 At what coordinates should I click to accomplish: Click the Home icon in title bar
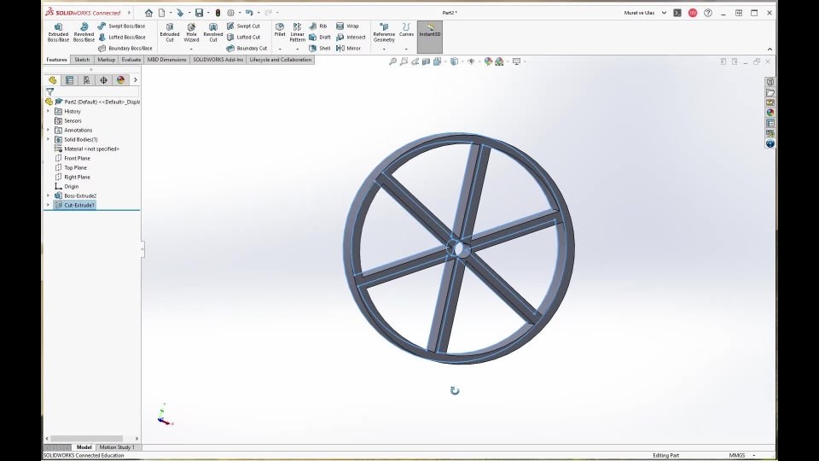point(148,13)
